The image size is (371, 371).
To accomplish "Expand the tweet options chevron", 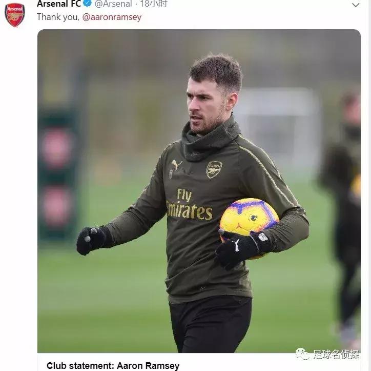I will pyautogui.click(x=355, y=5).
